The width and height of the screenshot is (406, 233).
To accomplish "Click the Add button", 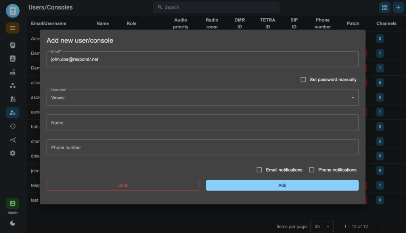I will pos(282,185).
